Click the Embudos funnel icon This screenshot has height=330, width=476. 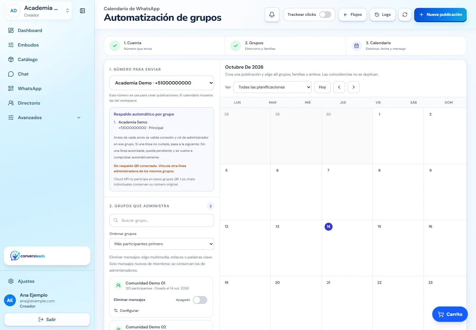11,45
